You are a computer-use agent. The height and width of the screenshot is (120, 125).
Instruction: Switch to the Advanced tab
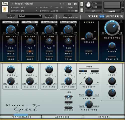click(62, 117)
